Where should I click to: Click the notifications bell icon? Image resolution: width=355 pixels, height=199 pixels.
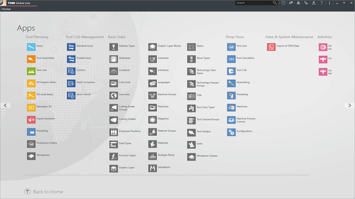point(298,3)
